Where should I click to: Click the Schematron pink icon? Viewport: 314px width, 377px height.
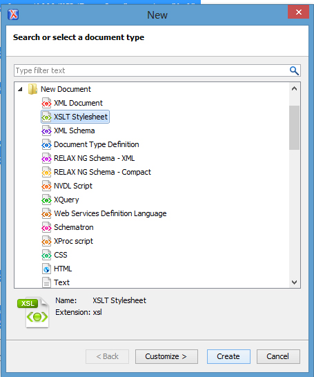[x=46, y=227]
